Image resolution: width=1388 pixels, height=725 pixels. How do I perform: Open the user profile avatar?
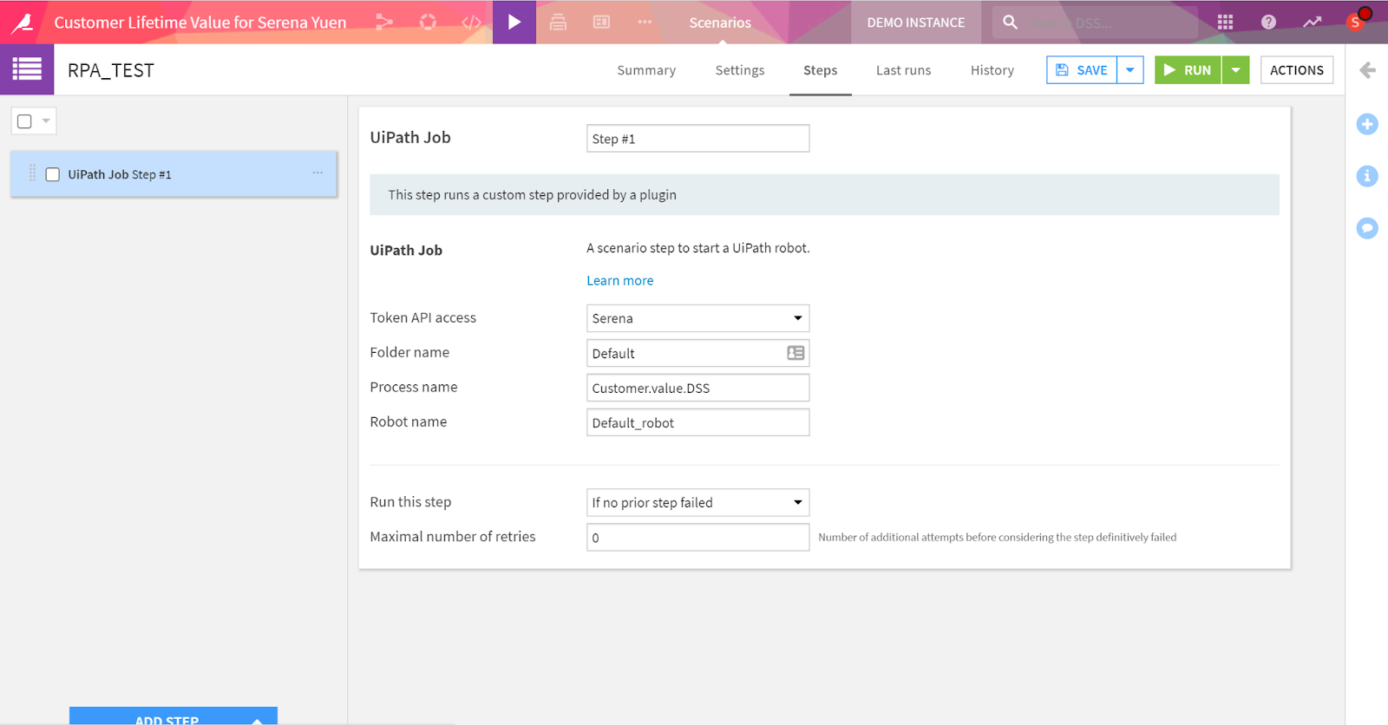tap(1356, 22)
